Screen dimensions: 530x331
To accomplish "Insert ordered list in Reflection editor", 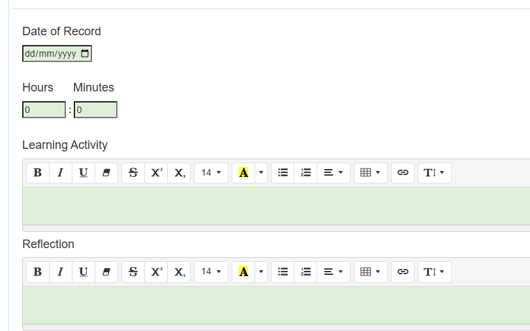I will pos(305,272).
